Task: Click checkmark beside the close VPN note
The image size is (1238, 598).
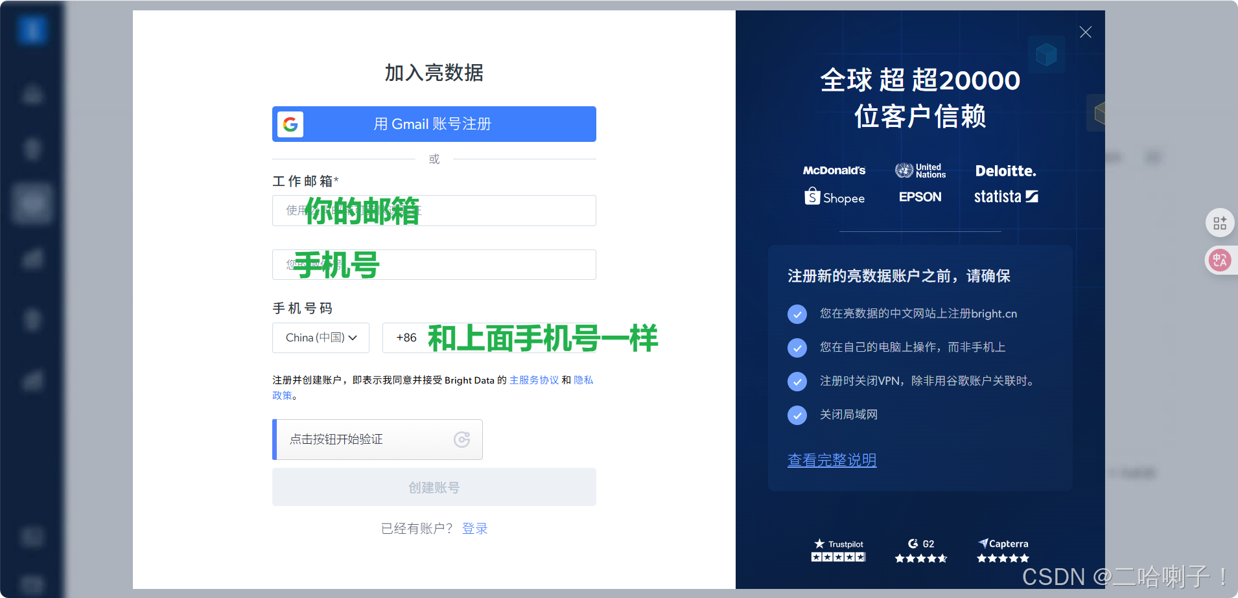Action: coord(797,381)
